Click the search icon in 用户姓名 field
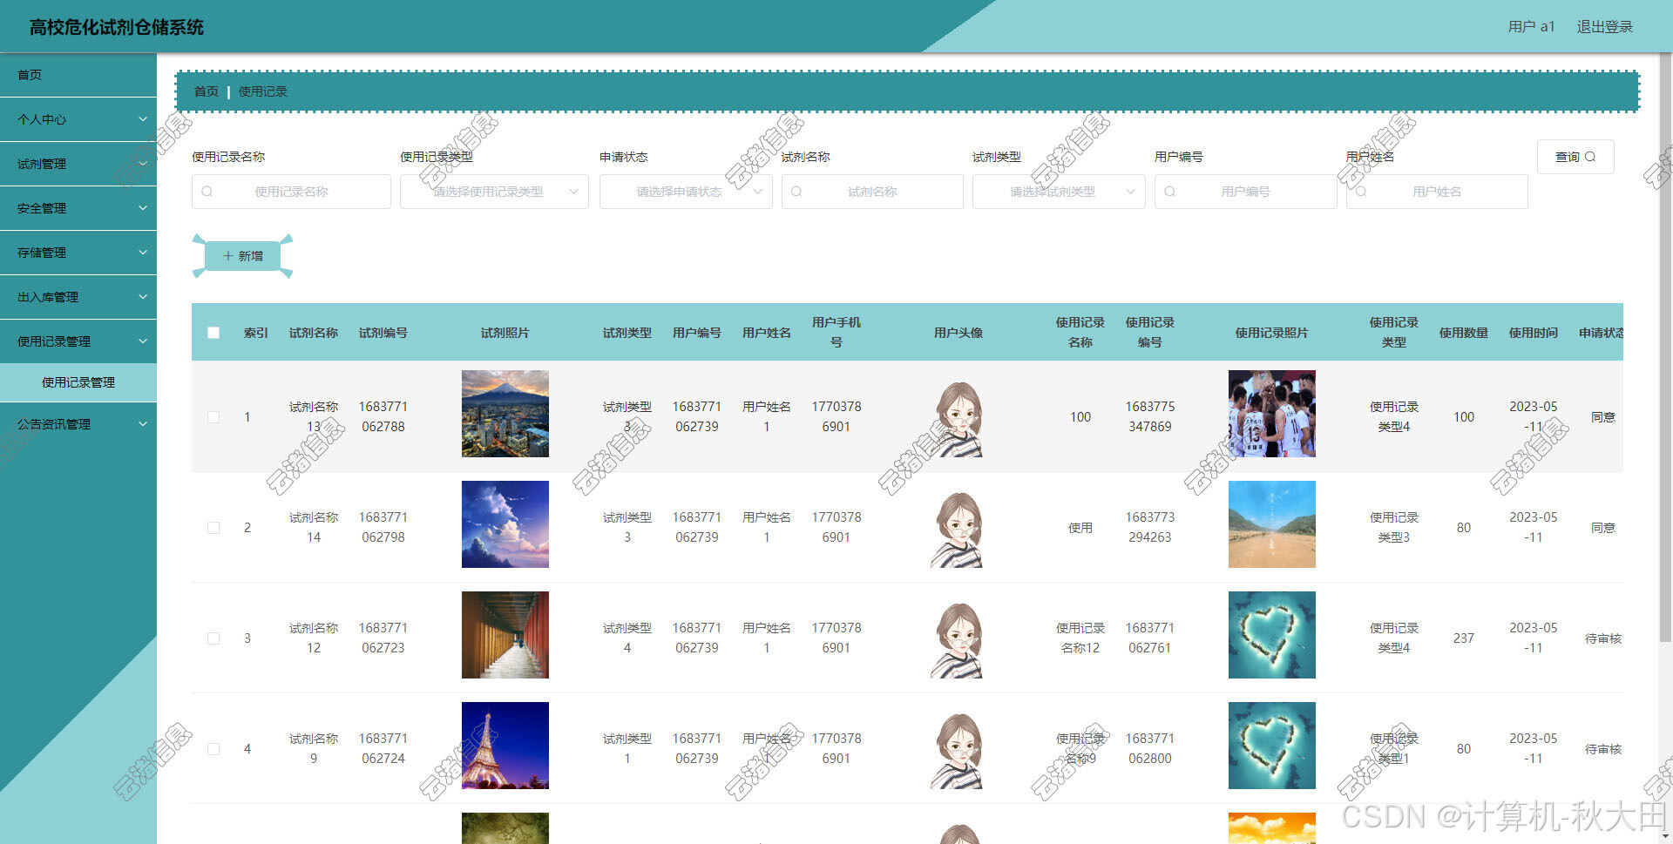This screenshot has width=1673, height=844. tap(1362, 192)
